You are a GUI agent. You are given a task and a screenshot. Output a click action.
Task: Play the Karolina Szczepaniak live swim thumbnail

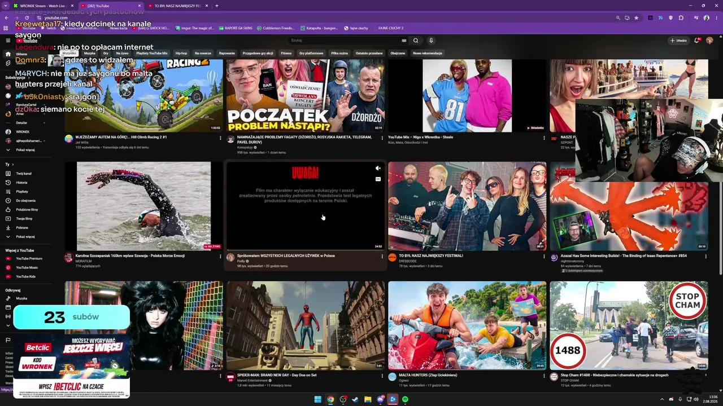(143, 206)
